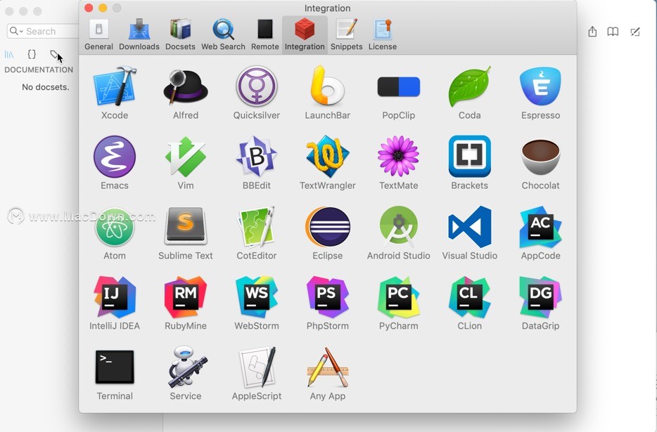Open the AppleScript integration
Image resolution: width=657 pixels, height=432 pixels.
coord(257,367)
